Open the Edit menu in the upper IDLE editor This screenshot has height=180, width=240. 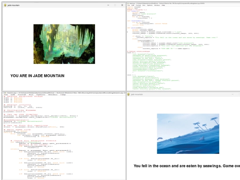click(133, 5)
